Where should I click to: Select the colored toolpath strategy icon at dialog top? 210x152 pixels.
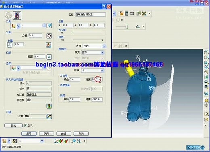point(17,15)
